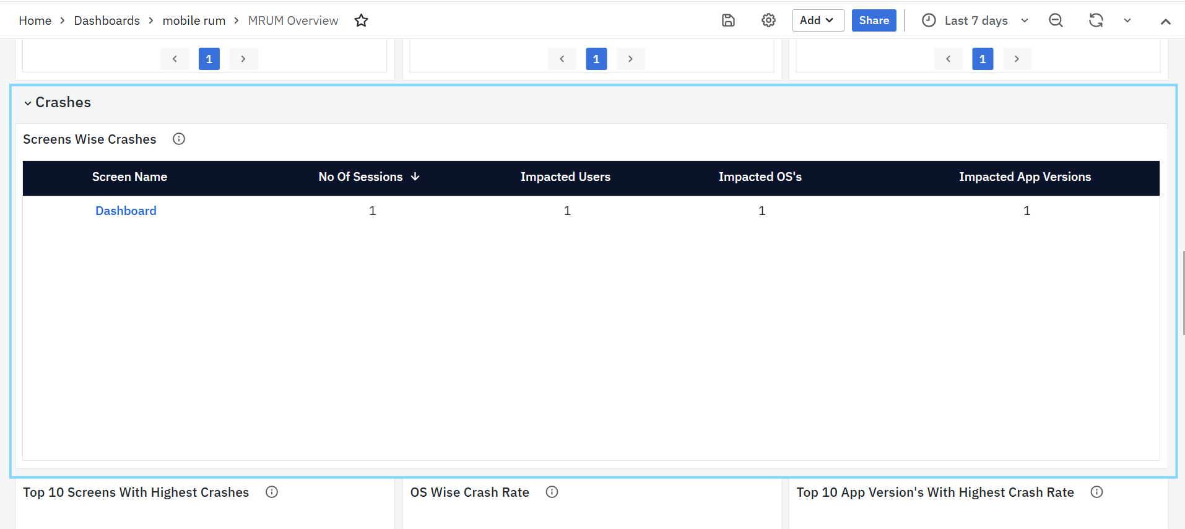The image size is (1185, 529).
Task: Show info for OS Wise Crash Rate
Action: pos(552,492)
